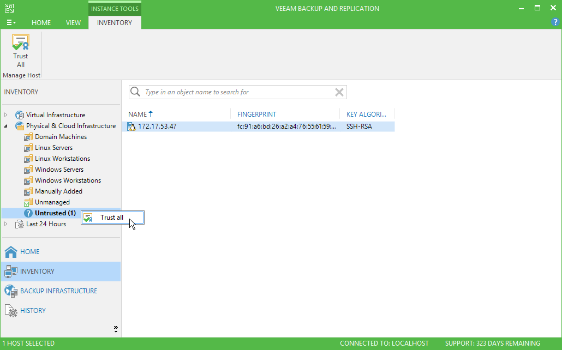Select Manually Added in the tree
Image resolution: width=562 pixels, height=350 pixels.
click(x=59, y=191)
